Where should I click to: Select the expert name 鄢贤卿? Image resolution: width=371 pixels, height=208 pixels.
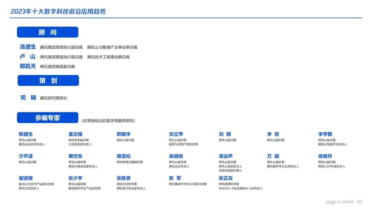click(x=26, y=178)
